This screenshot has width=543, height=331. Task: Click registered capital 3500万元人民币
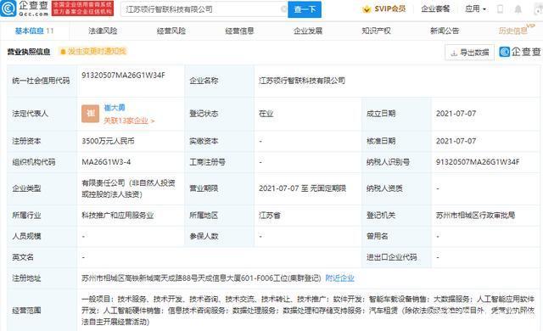pyautogui.click(x=108, y=141)
